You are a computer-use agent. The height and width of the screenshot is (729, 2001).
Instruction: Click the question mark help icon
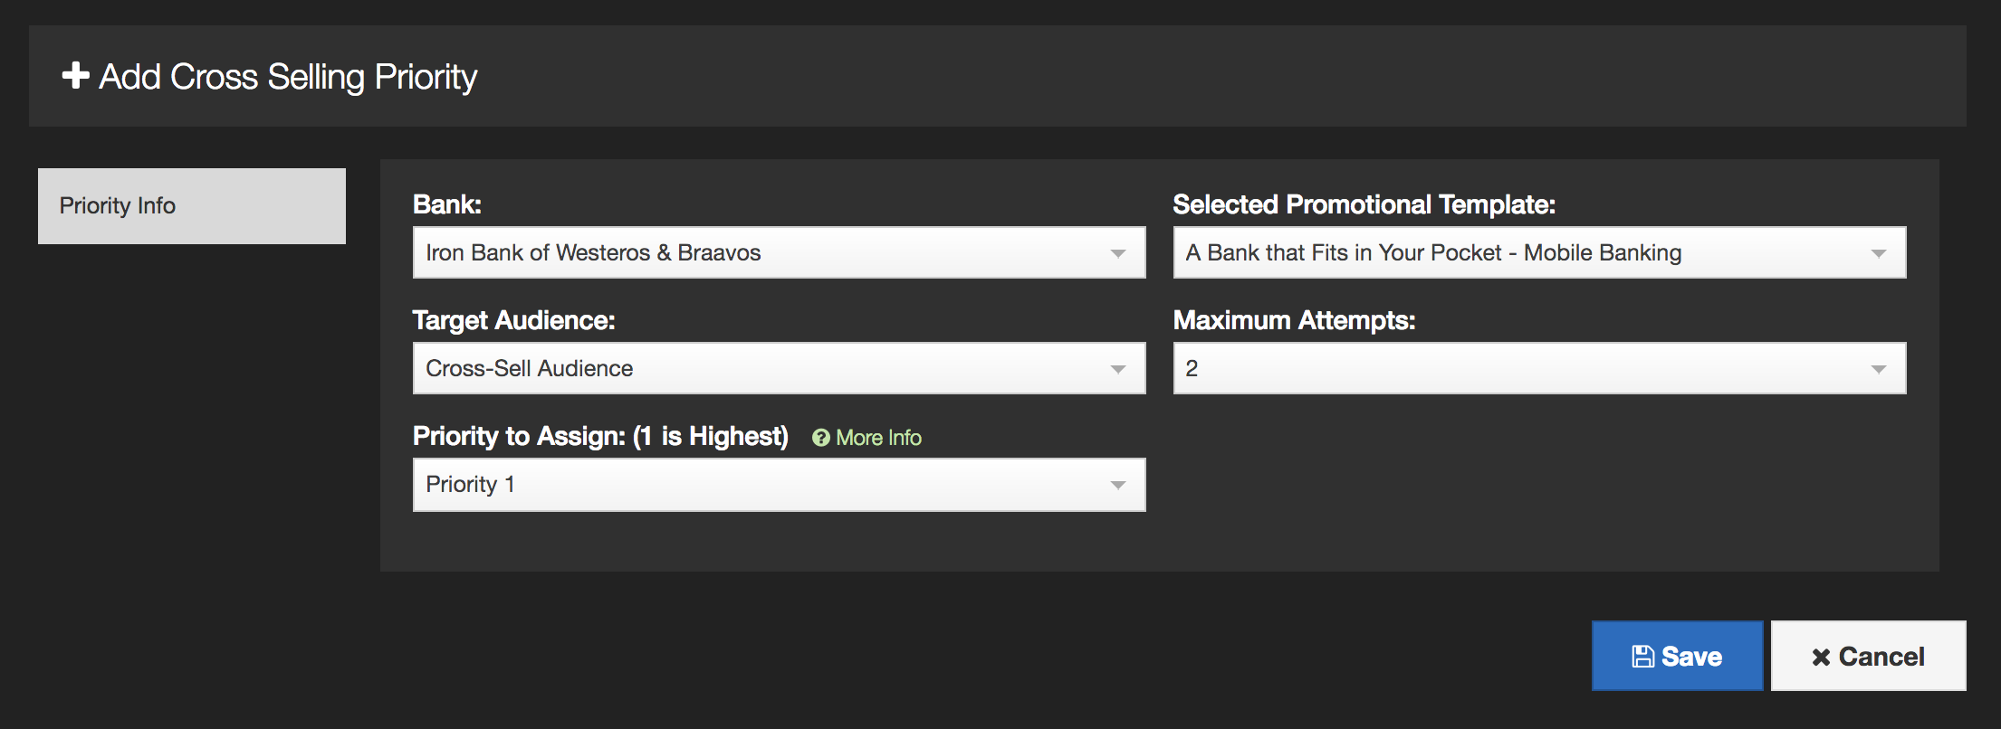821,438
